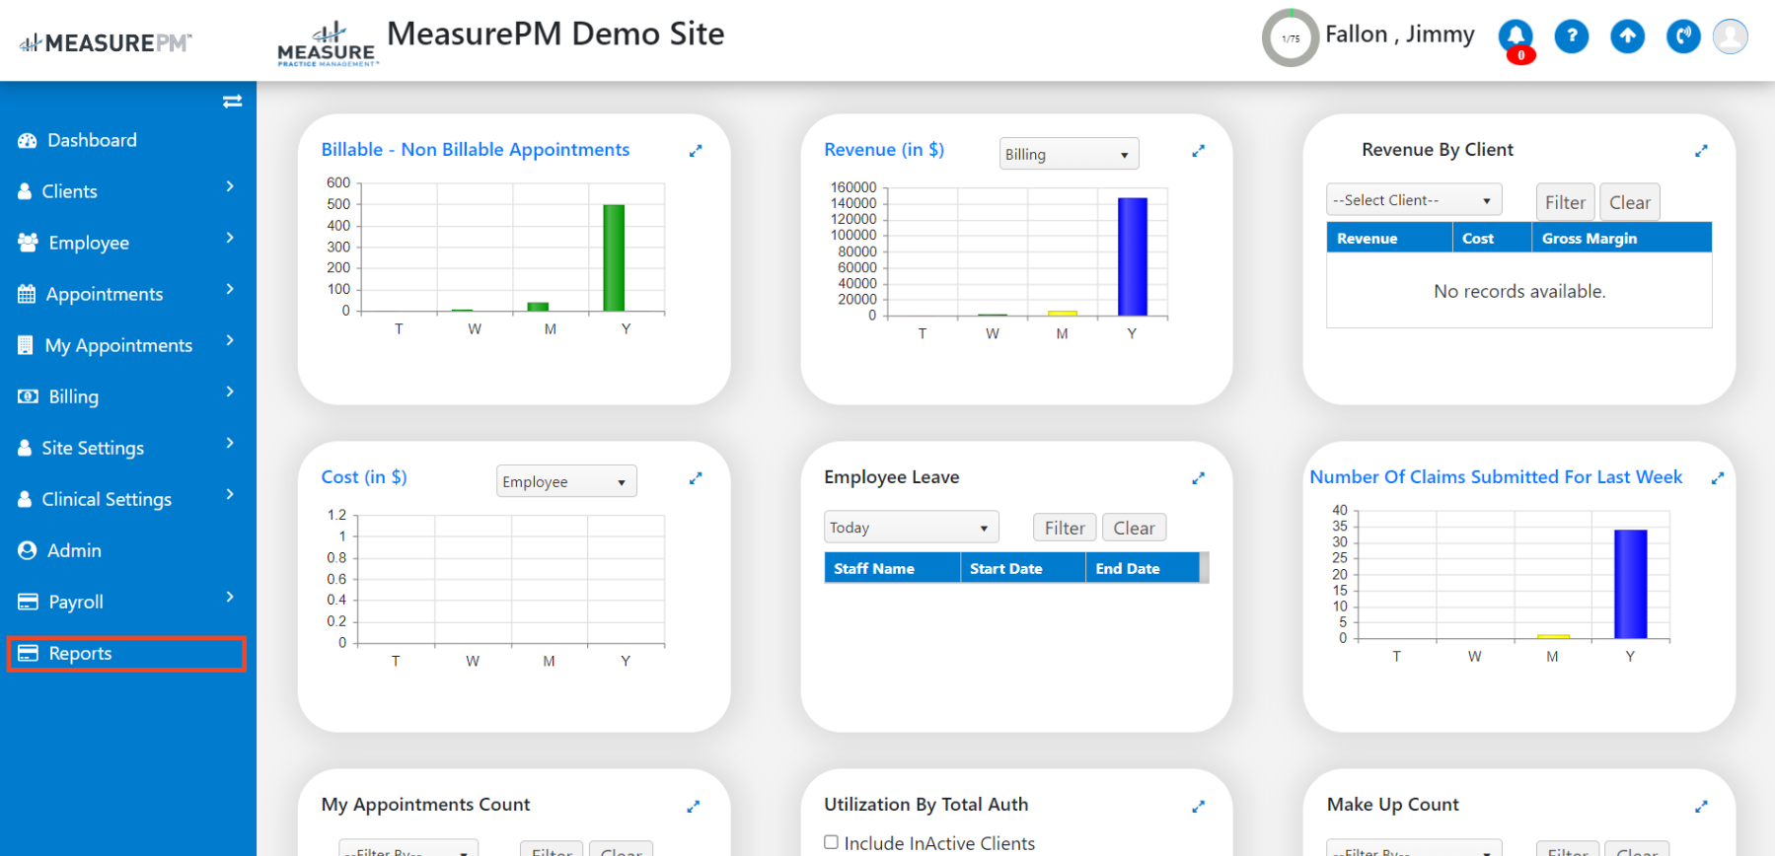Viewport: 1775px width, 856px height.
Task: Expand the Utilization By Total Auth widget
Action: [1198, 806]
